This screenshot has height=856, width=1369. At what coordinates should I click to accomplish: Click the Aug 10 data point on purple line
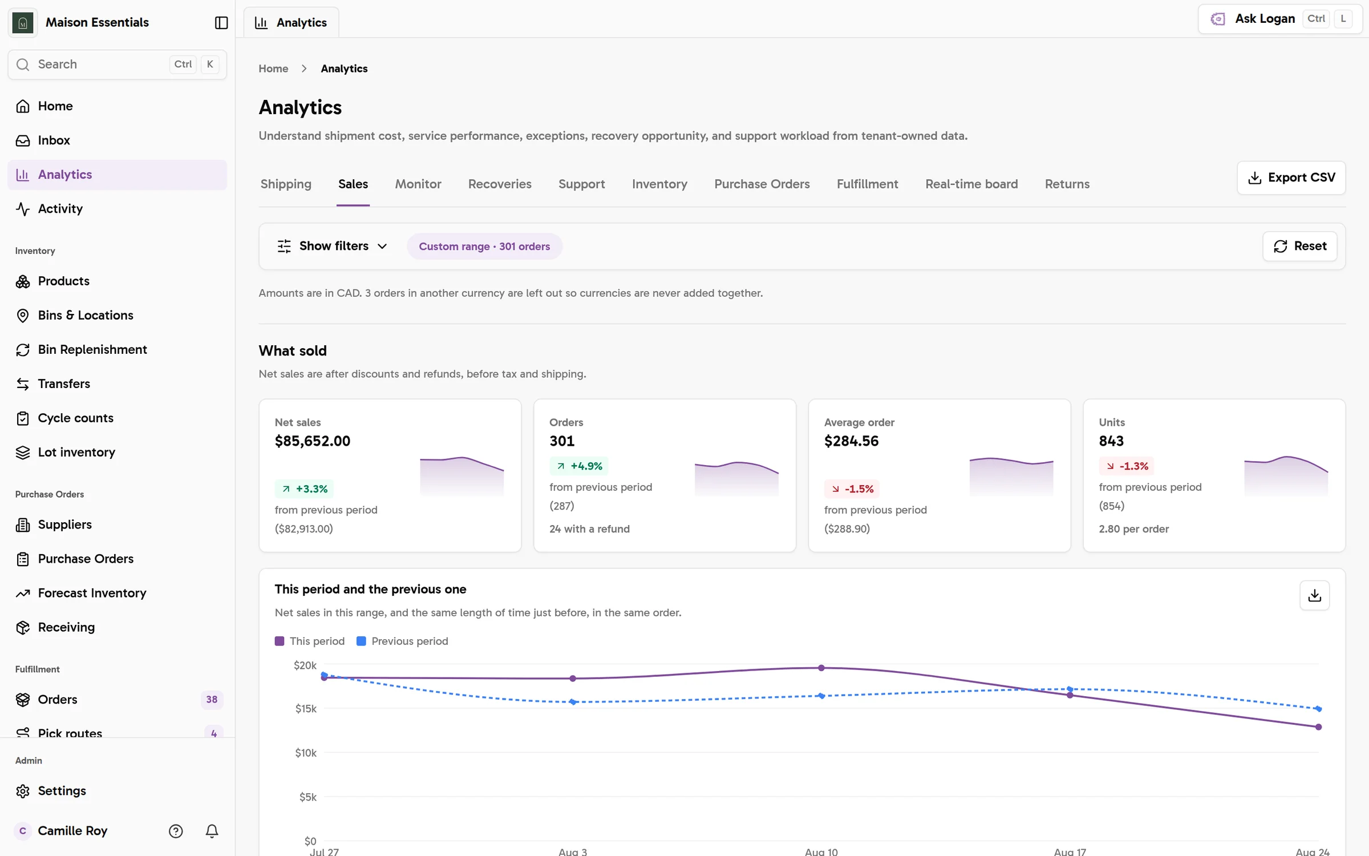pos(821,668)
